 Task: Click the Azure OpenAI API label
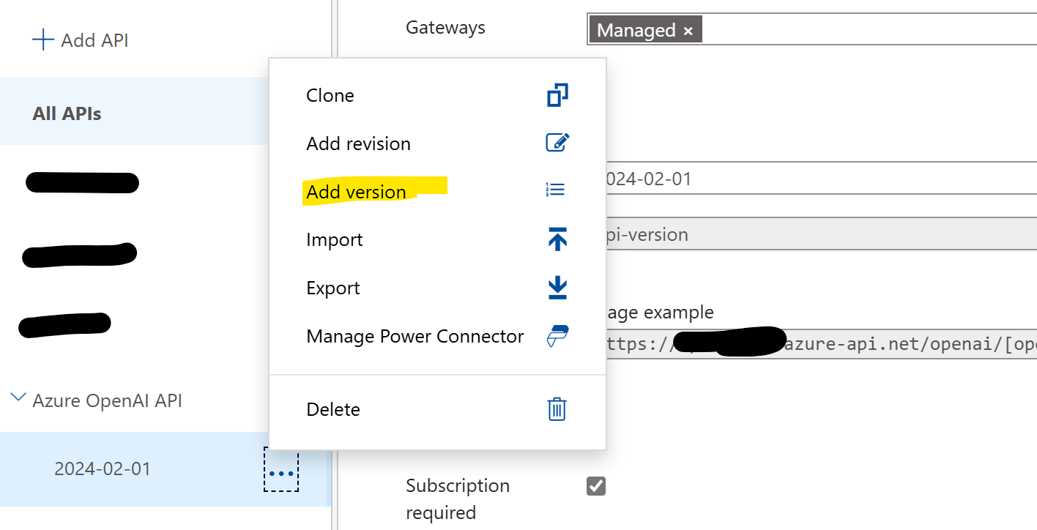coord(108,400)
